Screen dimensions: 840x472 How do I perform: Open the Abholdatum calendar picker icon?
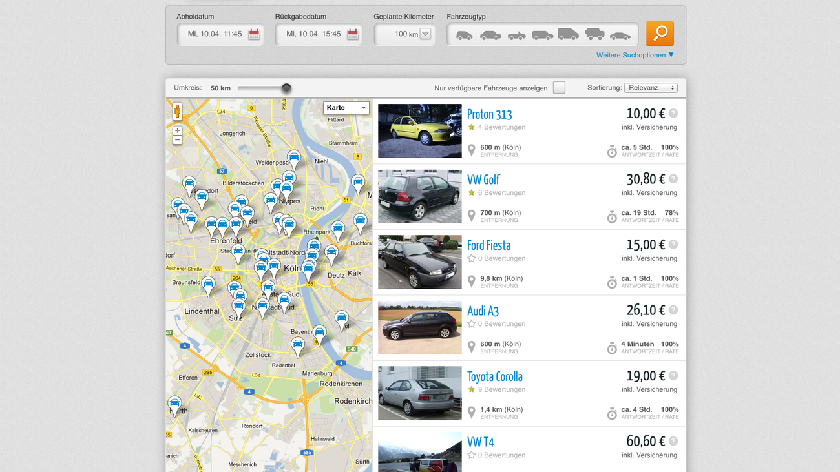255,34
